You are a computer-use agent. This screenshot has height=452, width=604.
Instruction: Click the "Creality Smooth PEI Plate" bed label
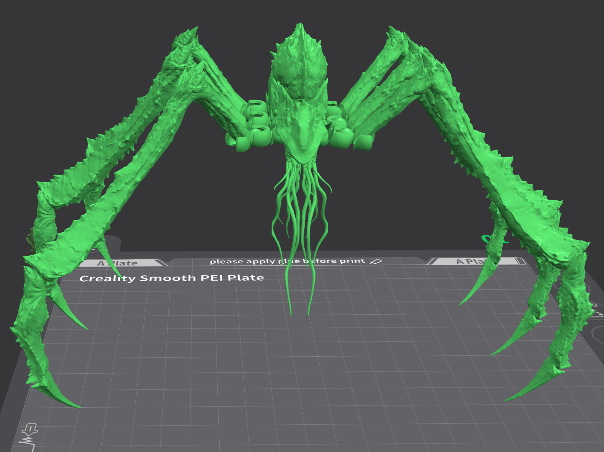click(x=172, y=278)
